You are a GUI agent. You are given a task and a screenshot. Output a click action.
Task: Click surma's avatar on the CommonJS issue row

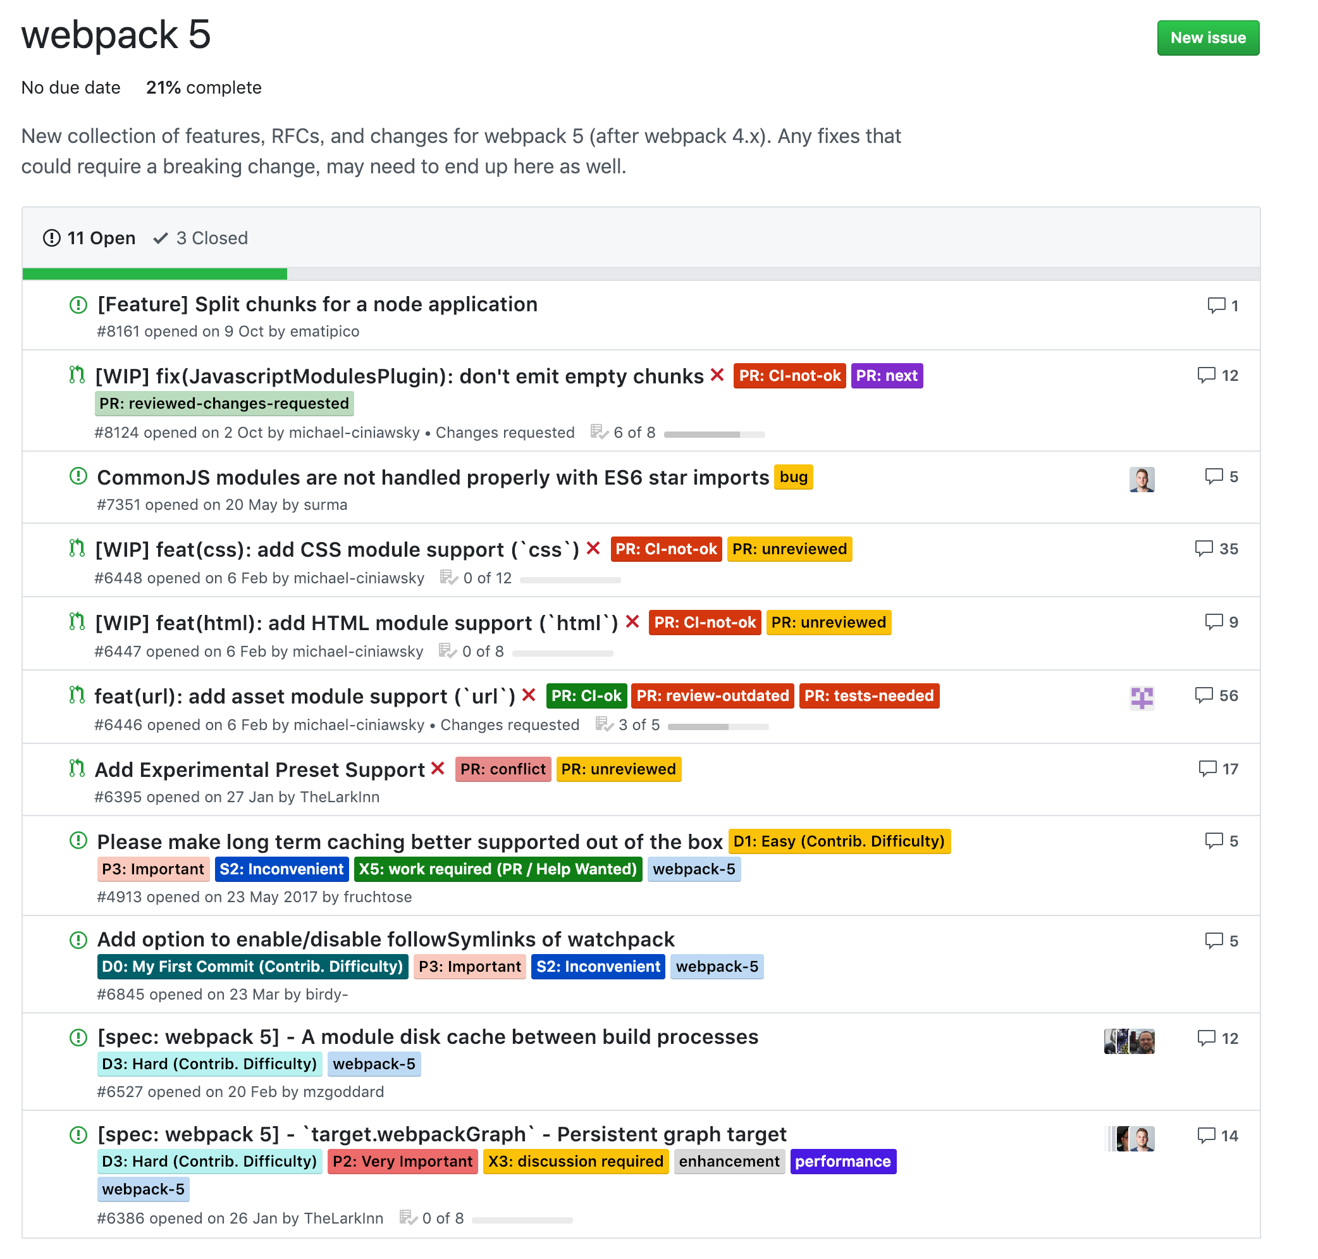click(x=1142, y=480)
